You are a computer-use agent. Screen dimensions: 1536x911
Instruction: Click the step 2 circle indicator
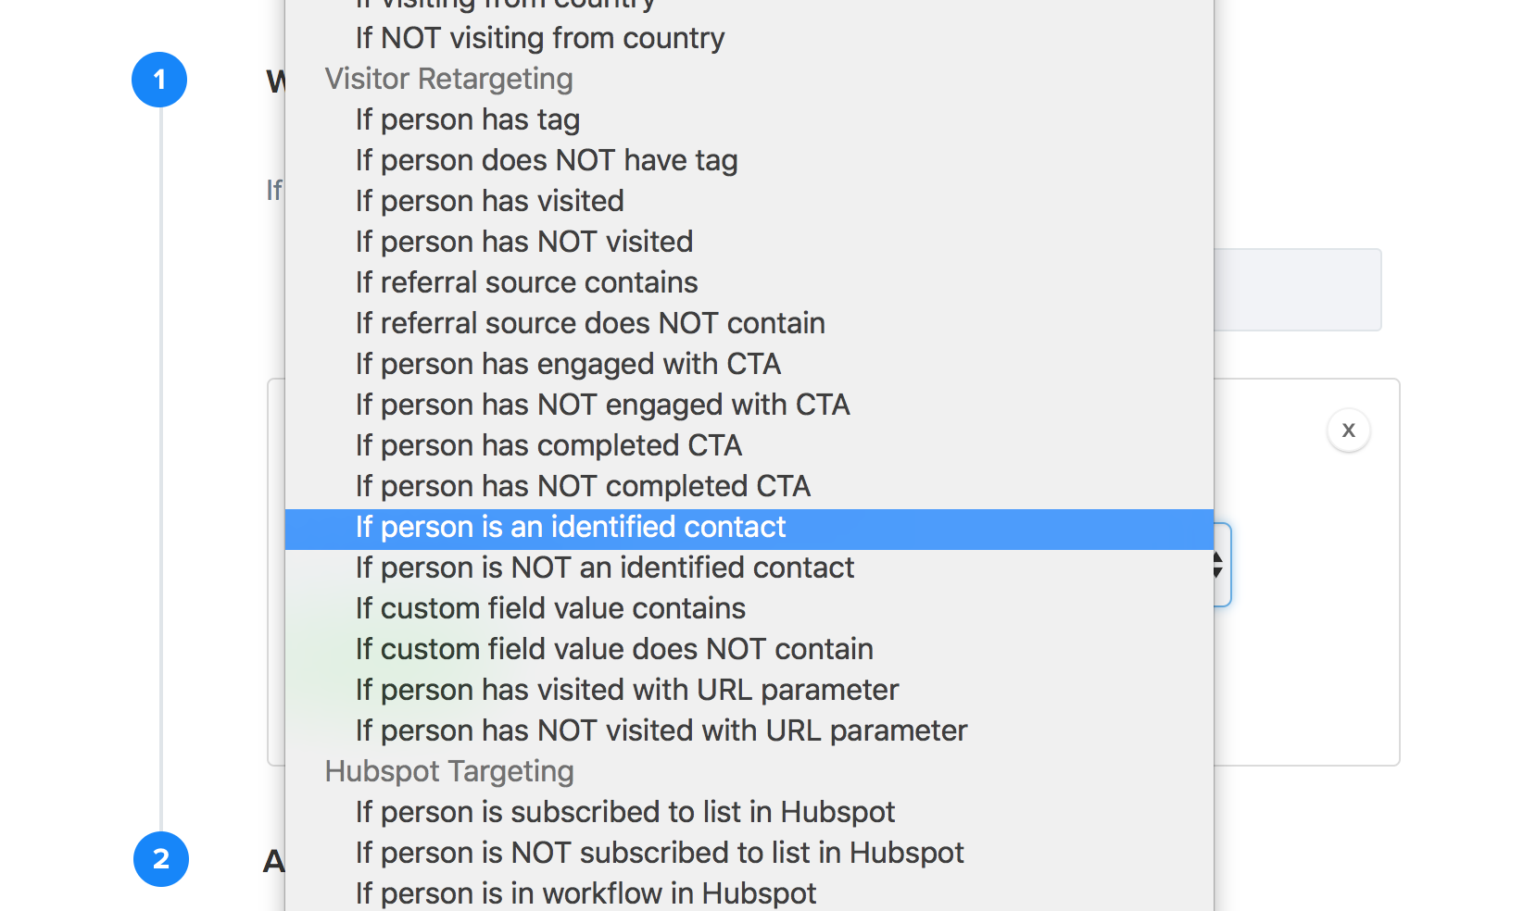point(161,859)
